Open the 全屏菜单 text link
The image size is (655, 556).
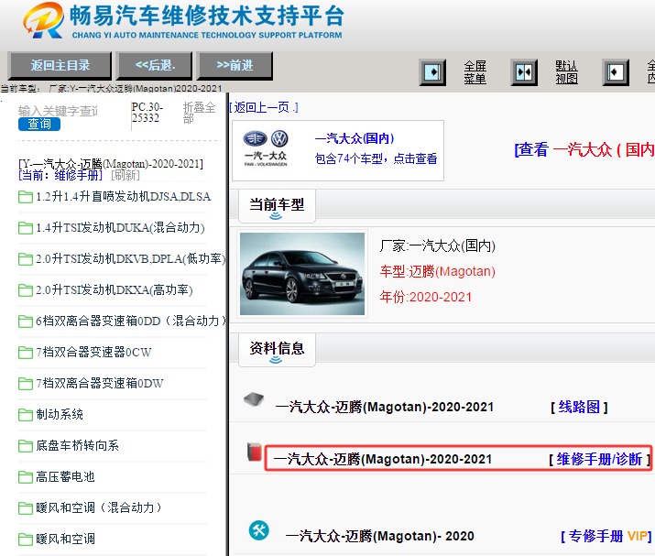(x=475, y=72)
